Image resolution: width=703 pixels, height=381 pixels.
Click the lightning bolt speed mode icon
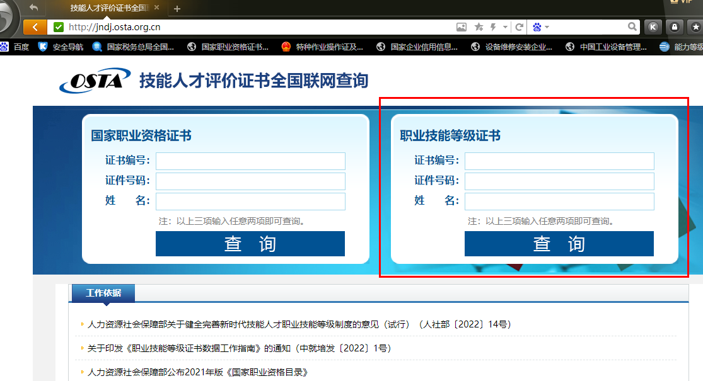[493, 27]
